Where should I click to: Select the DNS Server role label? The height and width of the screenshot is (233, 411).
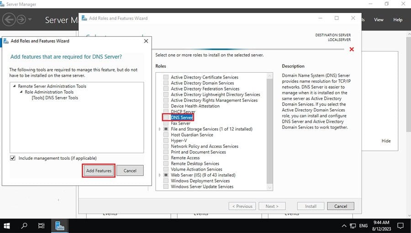coord(182,117)
